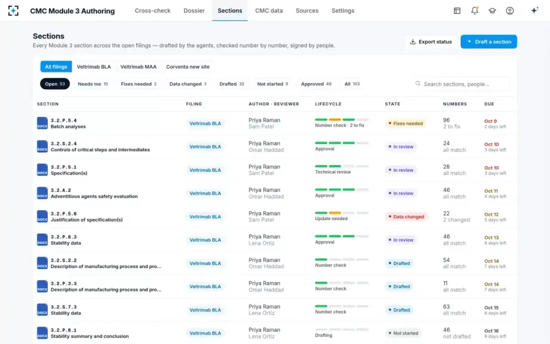The width and height of the screenshot is (550, 344).
Task: Open the CMC data tab
Action: click(269, 11)
